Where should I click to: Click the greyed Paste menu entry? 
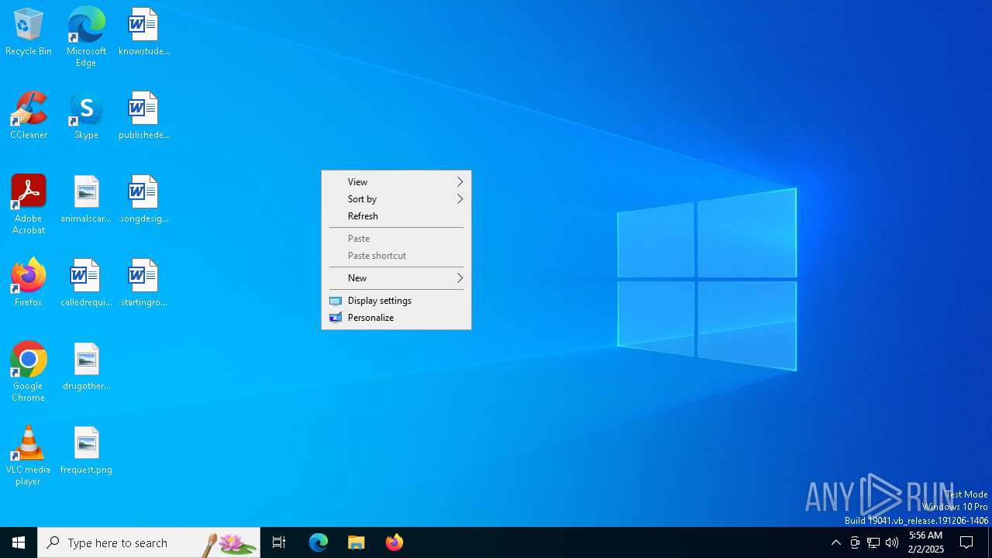(x=396, y=239)
